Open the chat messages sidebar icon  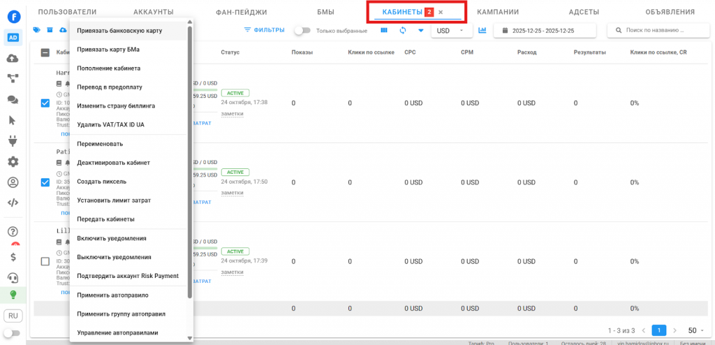point(13,100)
